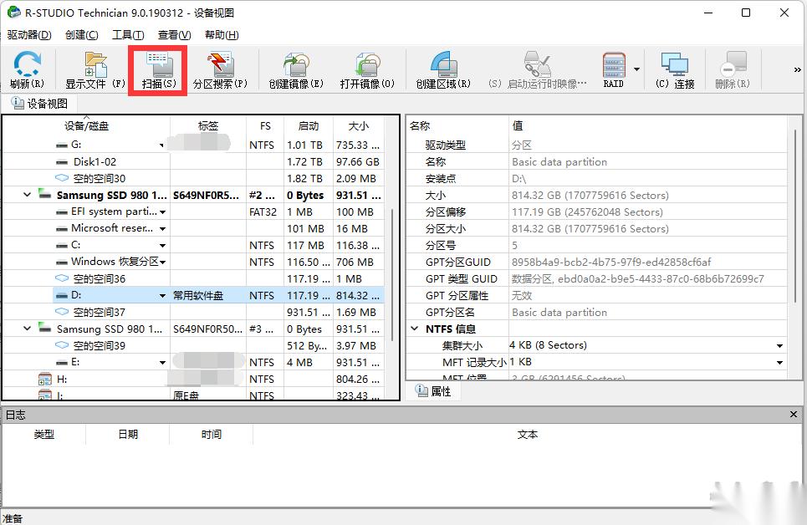The width and height of the screenshot is (807, 525).
Task: Click the 文本 log column header
Action: point(528,435)
